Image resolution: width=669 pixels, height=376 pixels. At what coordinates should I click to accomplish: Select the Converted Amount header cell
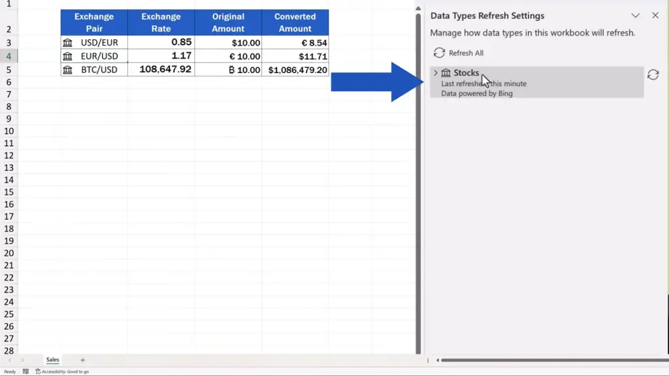pyautogui.click(x=295, y=23)
